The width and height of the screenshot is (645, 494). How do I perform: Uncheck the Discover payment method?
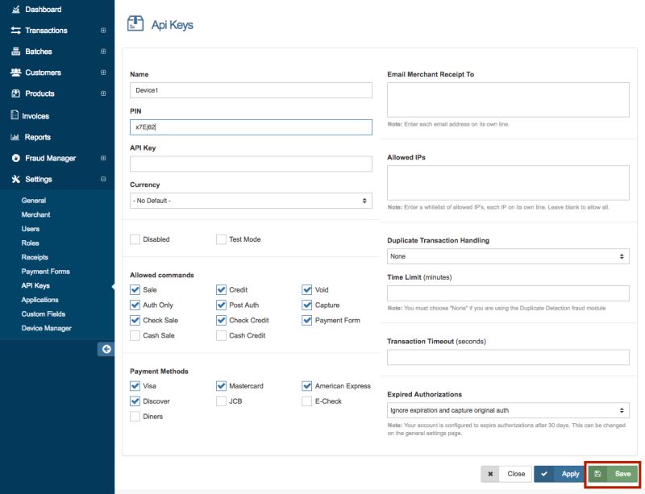click(x=136, y=401)
